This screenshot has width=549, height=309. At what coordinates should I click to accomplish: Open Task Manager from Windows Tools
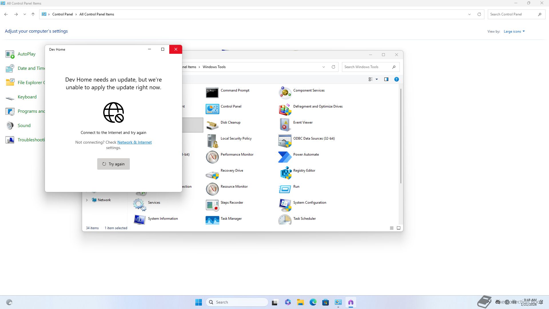[212, 220]
